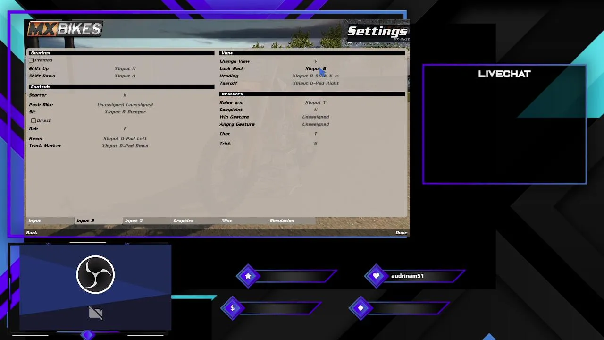Edit the Starter key binding 'K'
The height and width of the screenshot is (340, 604).
(x=125, y=95)
